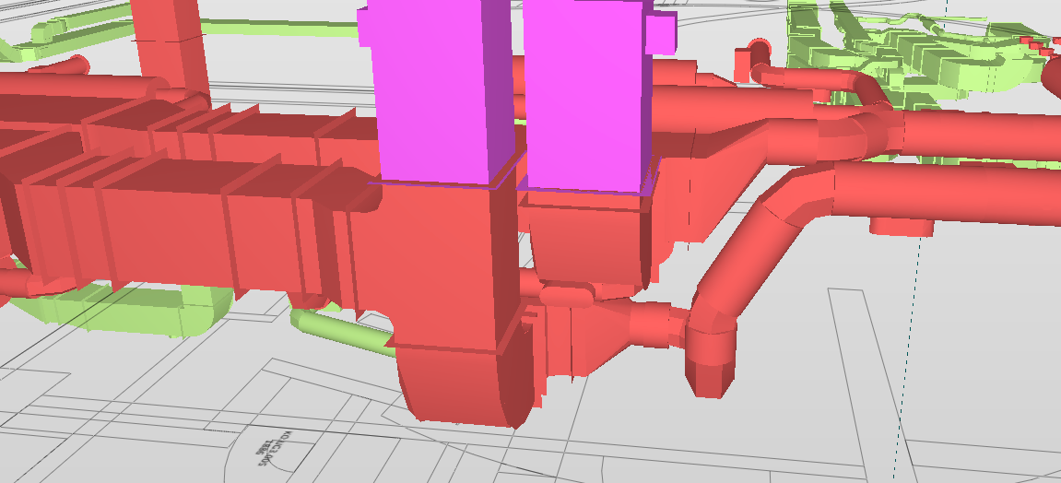Screen dimensions: 1061x483
Task: Click the rotated floor plan text label
Action: [x=273, y=449]
